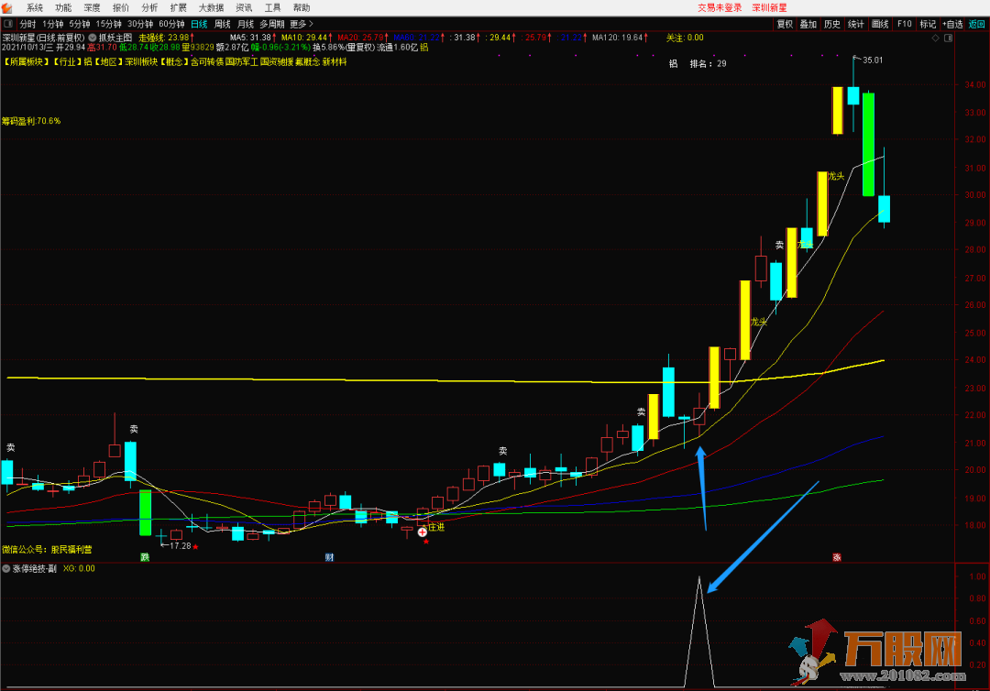Open the indicator dropdown beside 抓妖主图

(x=93, y=38)
